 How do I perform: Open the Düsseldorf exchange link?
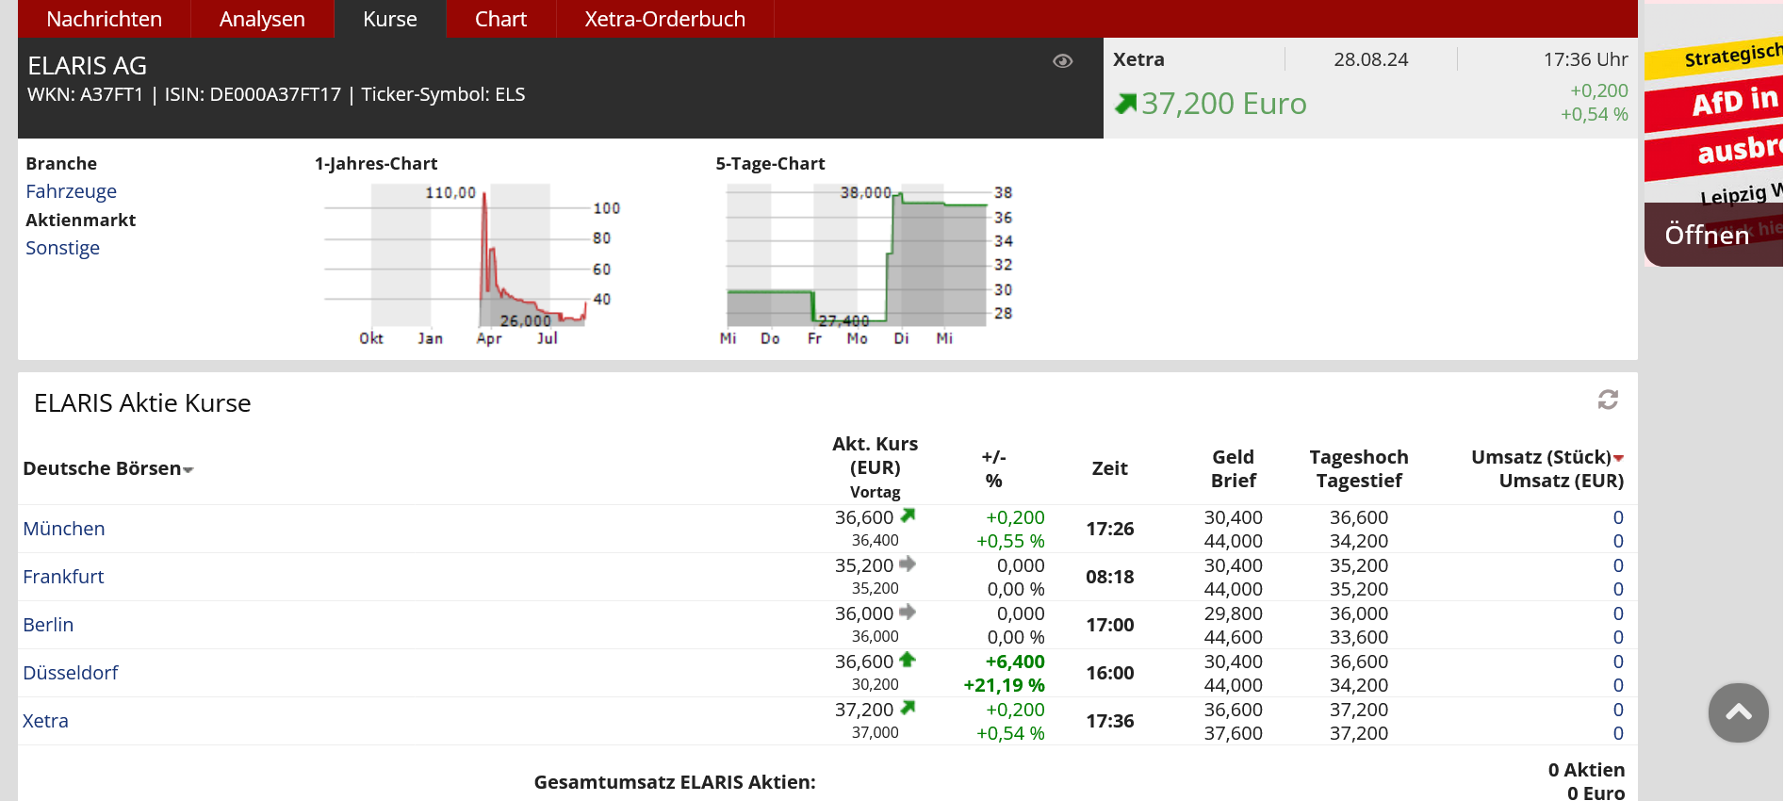click(x=71, y=673)
